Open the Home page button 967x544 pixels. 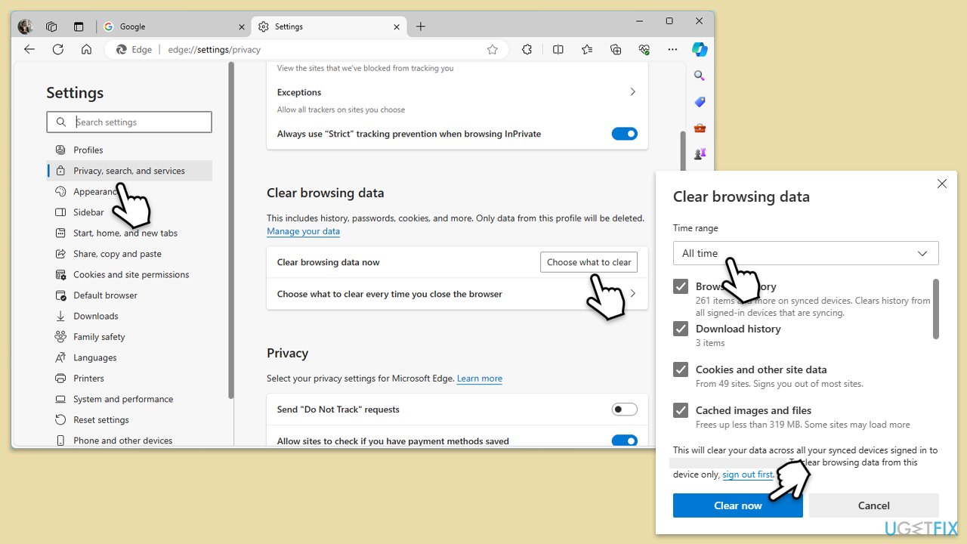click(x=86, y=49)
